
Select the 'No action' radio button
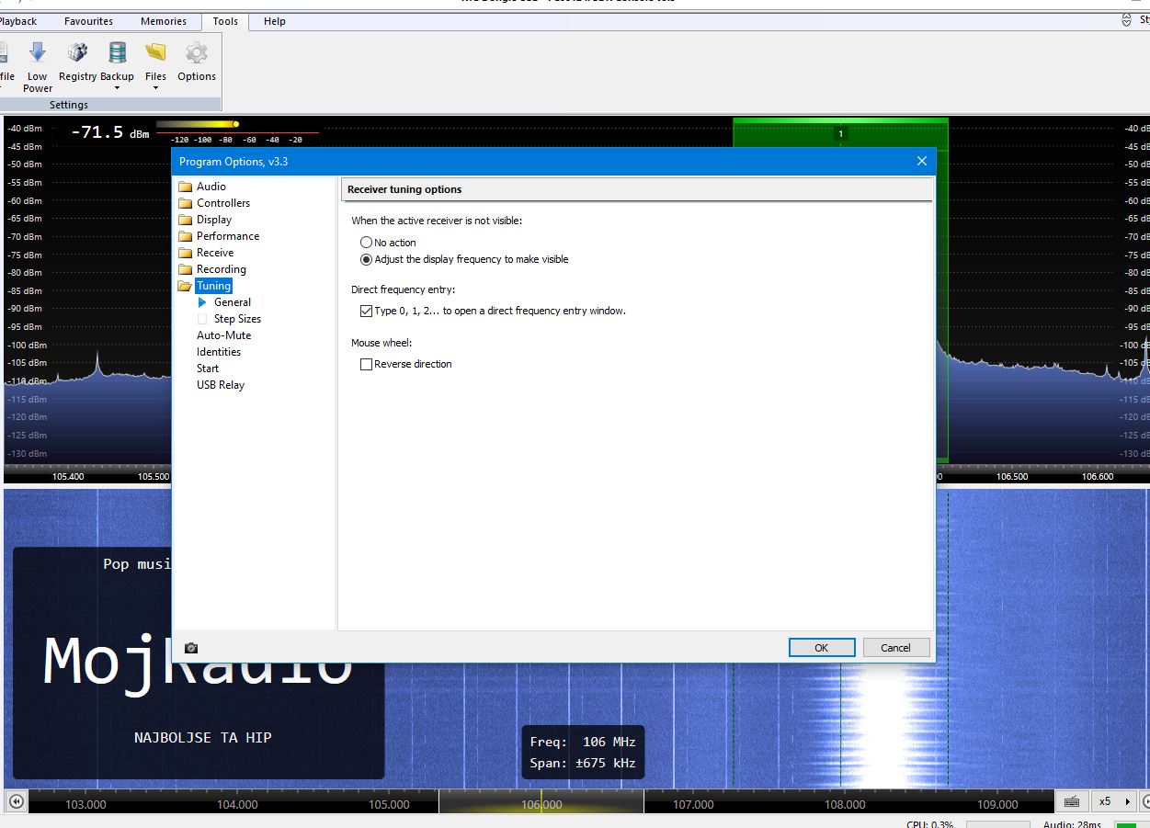coord(367,243)
